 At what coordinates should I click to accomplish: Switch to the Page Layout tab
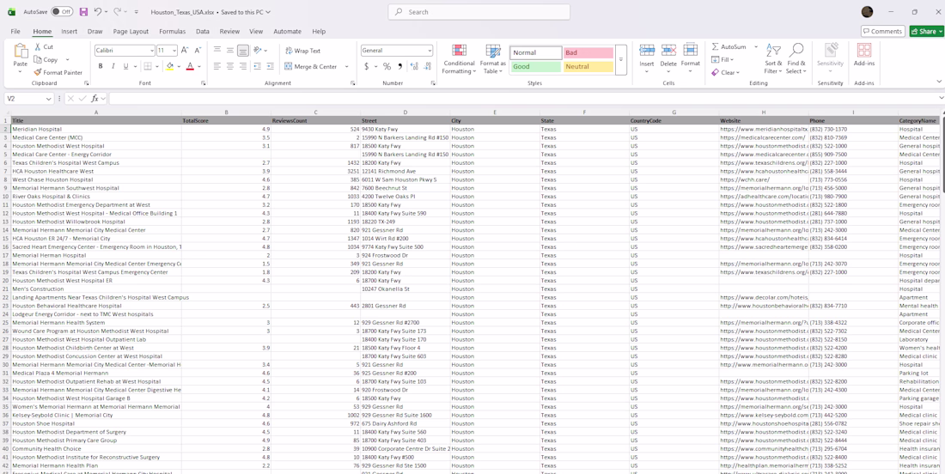131,31
